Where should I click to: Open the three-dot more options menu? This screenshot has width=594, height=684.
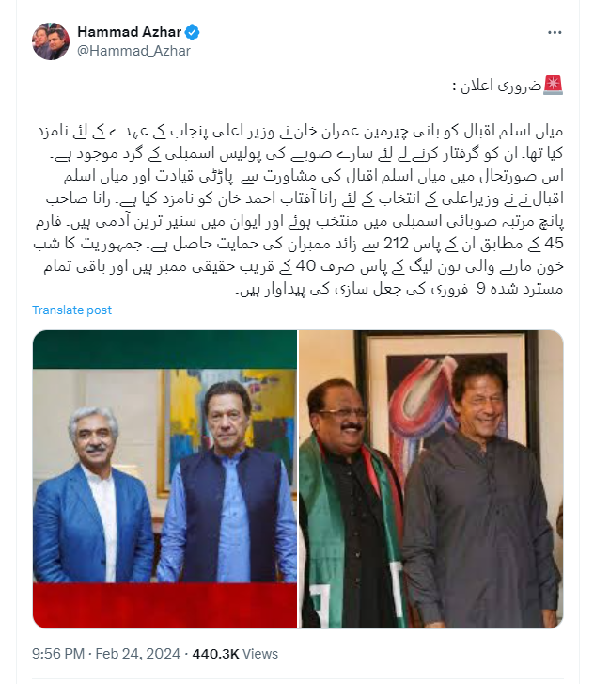pos(555,33)
